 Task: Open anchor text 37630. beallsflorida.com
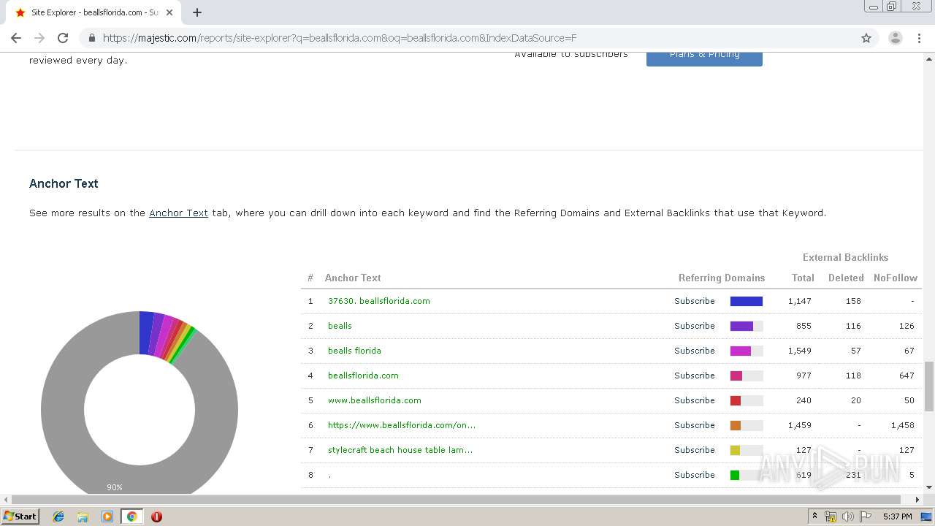[x=378, y=301]
